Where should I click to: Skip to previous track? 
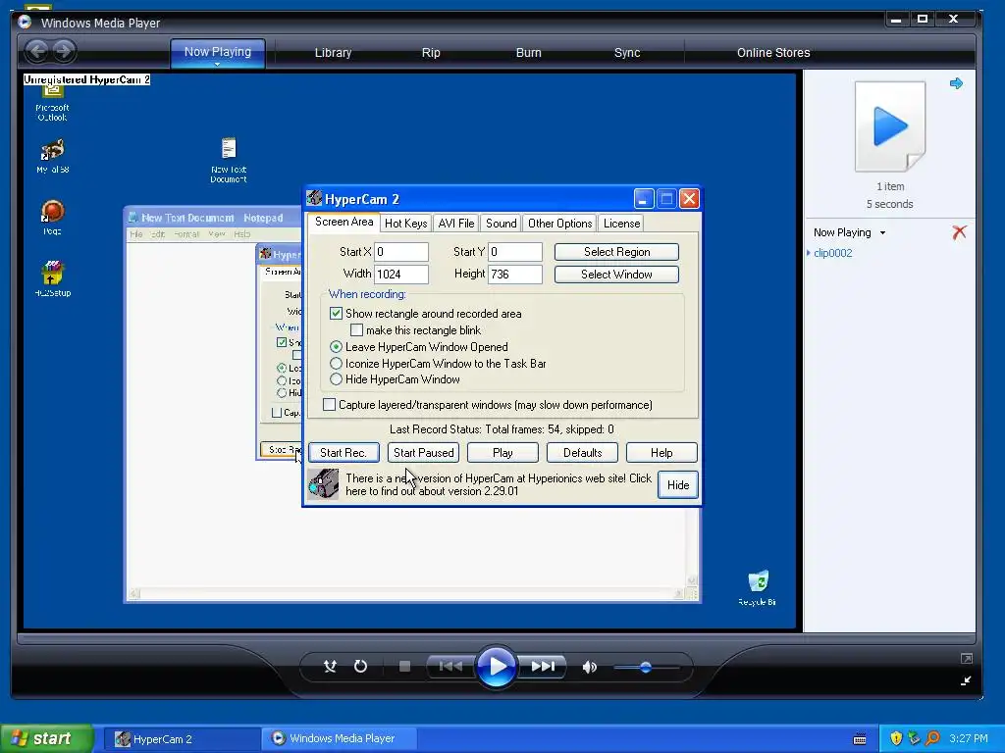(x=450, y=667)
